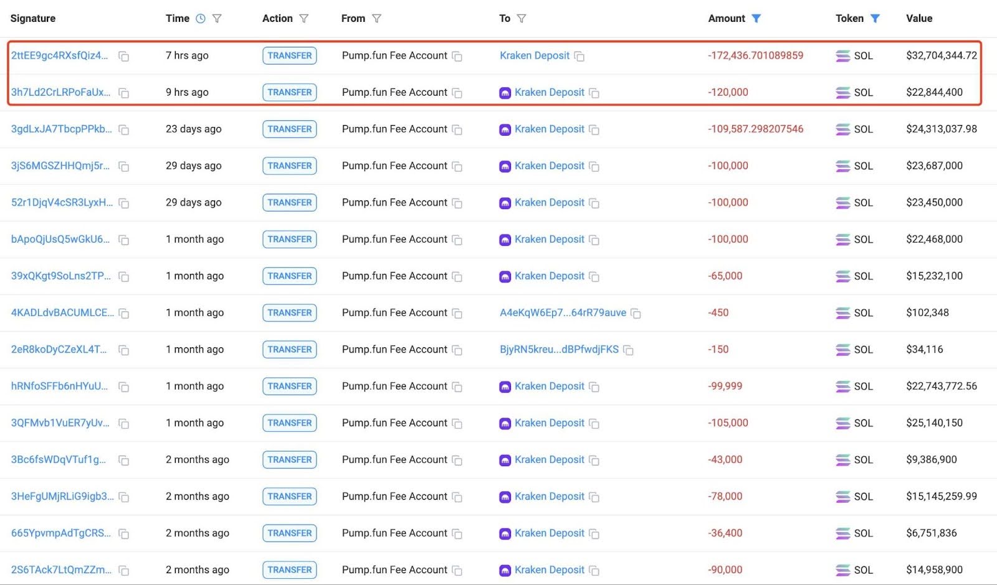
Task: Copy address BjyRN5kreu...dBPfwdjFKS
Action: pyautogui.click(x=628, y=350)
